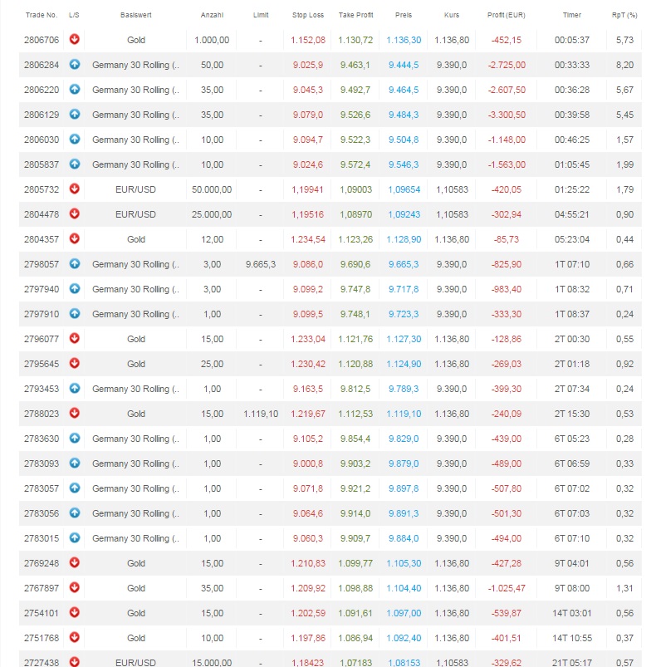The height and width of the screenshot is (667, 656).
Task: Click the red short arrow for trade 2804357
Action: (x=74, y=238)
